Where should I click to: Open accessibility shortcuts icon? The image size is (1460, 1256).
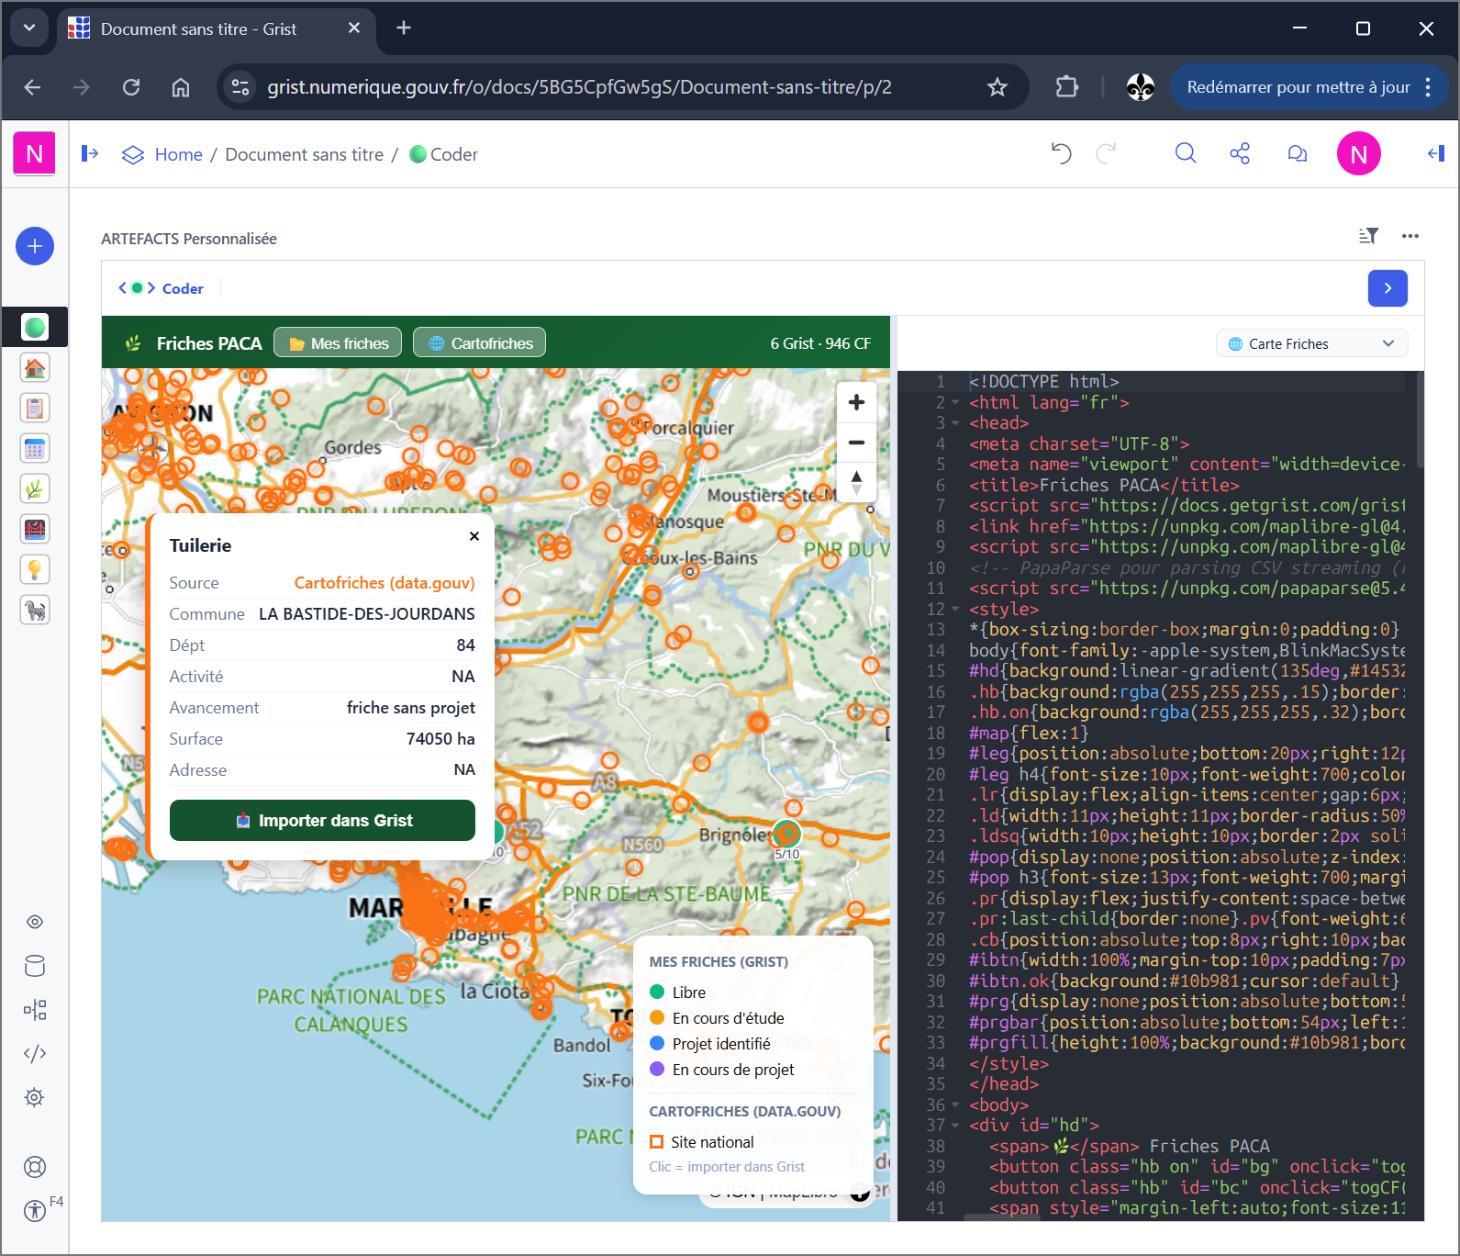(35, 1210)
